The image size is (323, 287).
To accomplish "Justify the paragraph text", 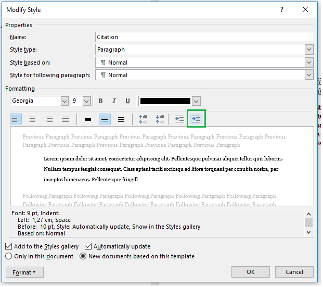I will 66,119.
